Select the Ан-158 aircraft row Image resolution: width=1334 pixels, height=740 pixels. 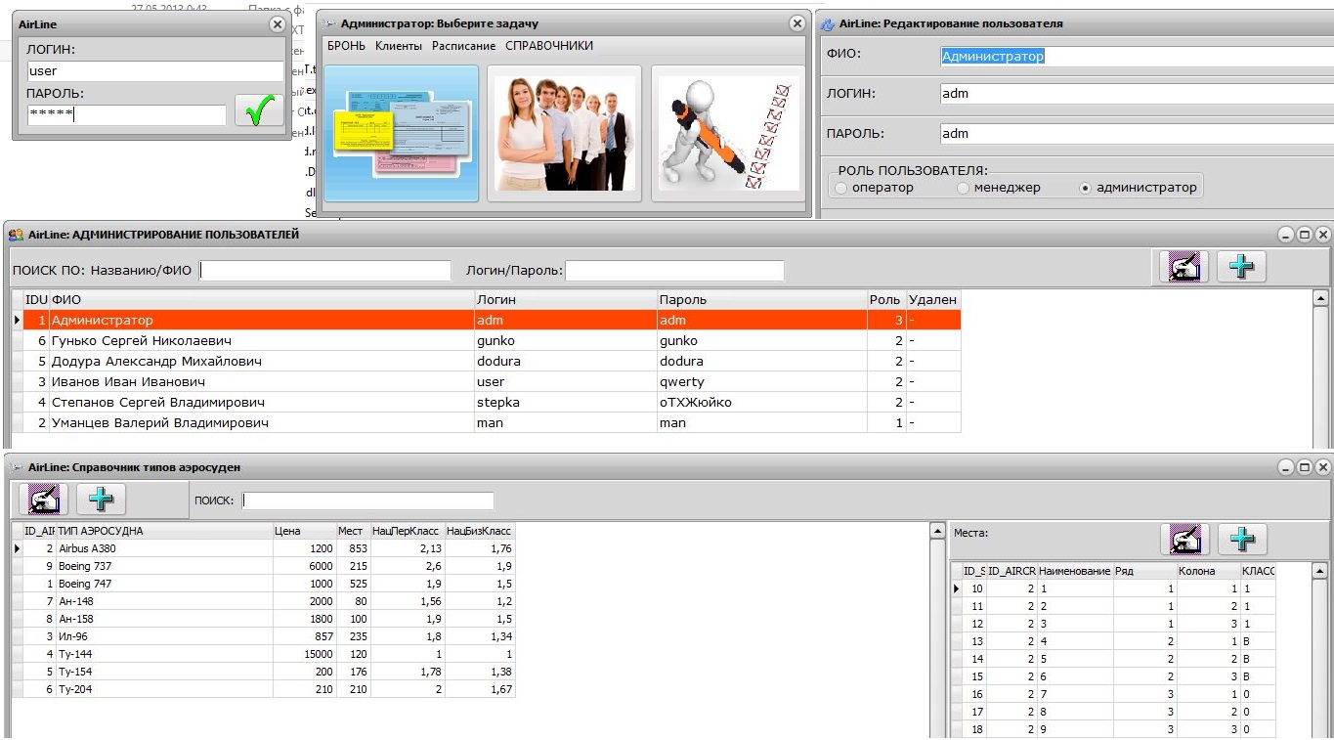(263, 619)
